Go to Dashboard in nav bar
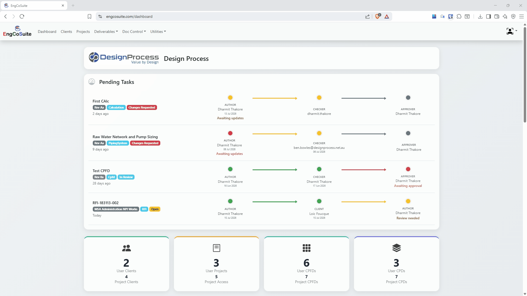The image size is (527, 296). pyautogui.click(x=47, y=32)
